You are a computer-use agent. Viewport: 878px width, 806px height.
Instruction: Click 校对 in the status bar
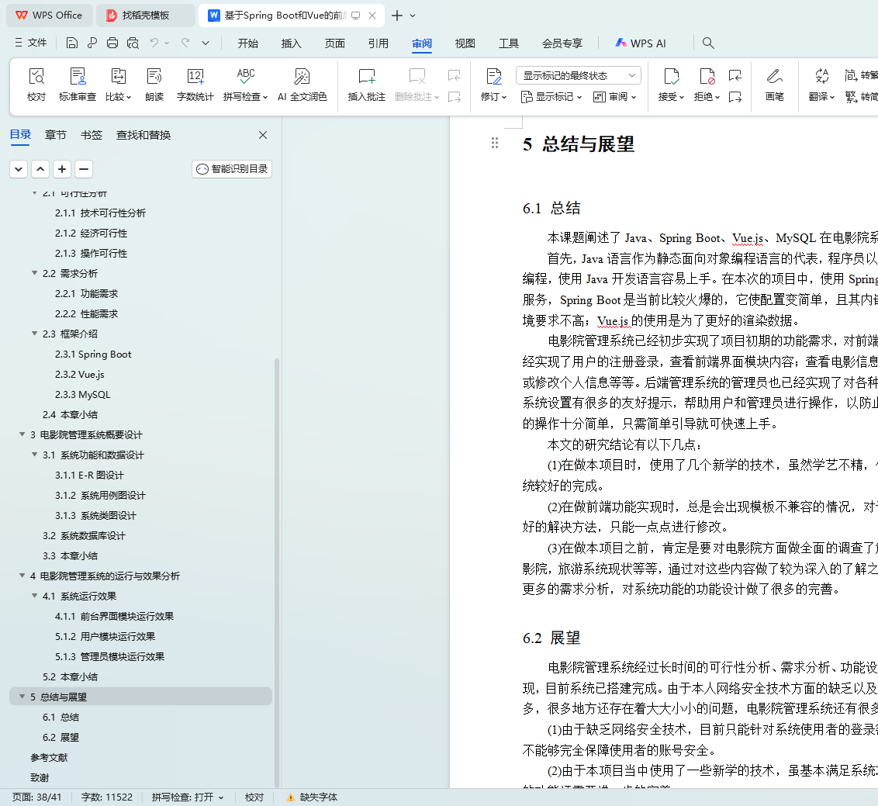(x=254, y=797)
